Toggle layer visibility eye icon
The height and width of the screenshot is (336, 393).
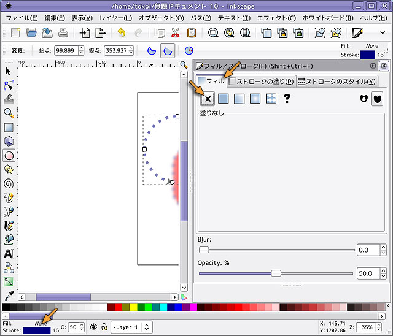pos(94,327)
